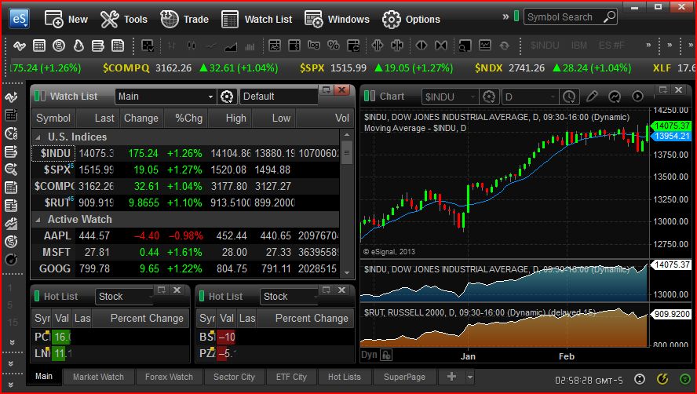
Task: Start bar replay play icon
Action: (x=637, y=97)
